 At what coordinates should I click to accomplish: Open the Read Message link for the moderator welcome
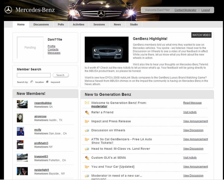[x=192, y=103]
